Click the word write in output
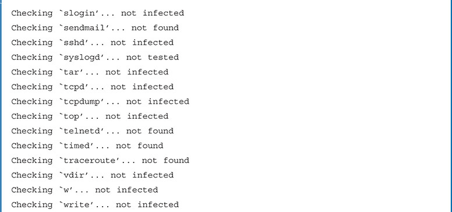The height and width of the screenshot is (212, 452). 76,205
